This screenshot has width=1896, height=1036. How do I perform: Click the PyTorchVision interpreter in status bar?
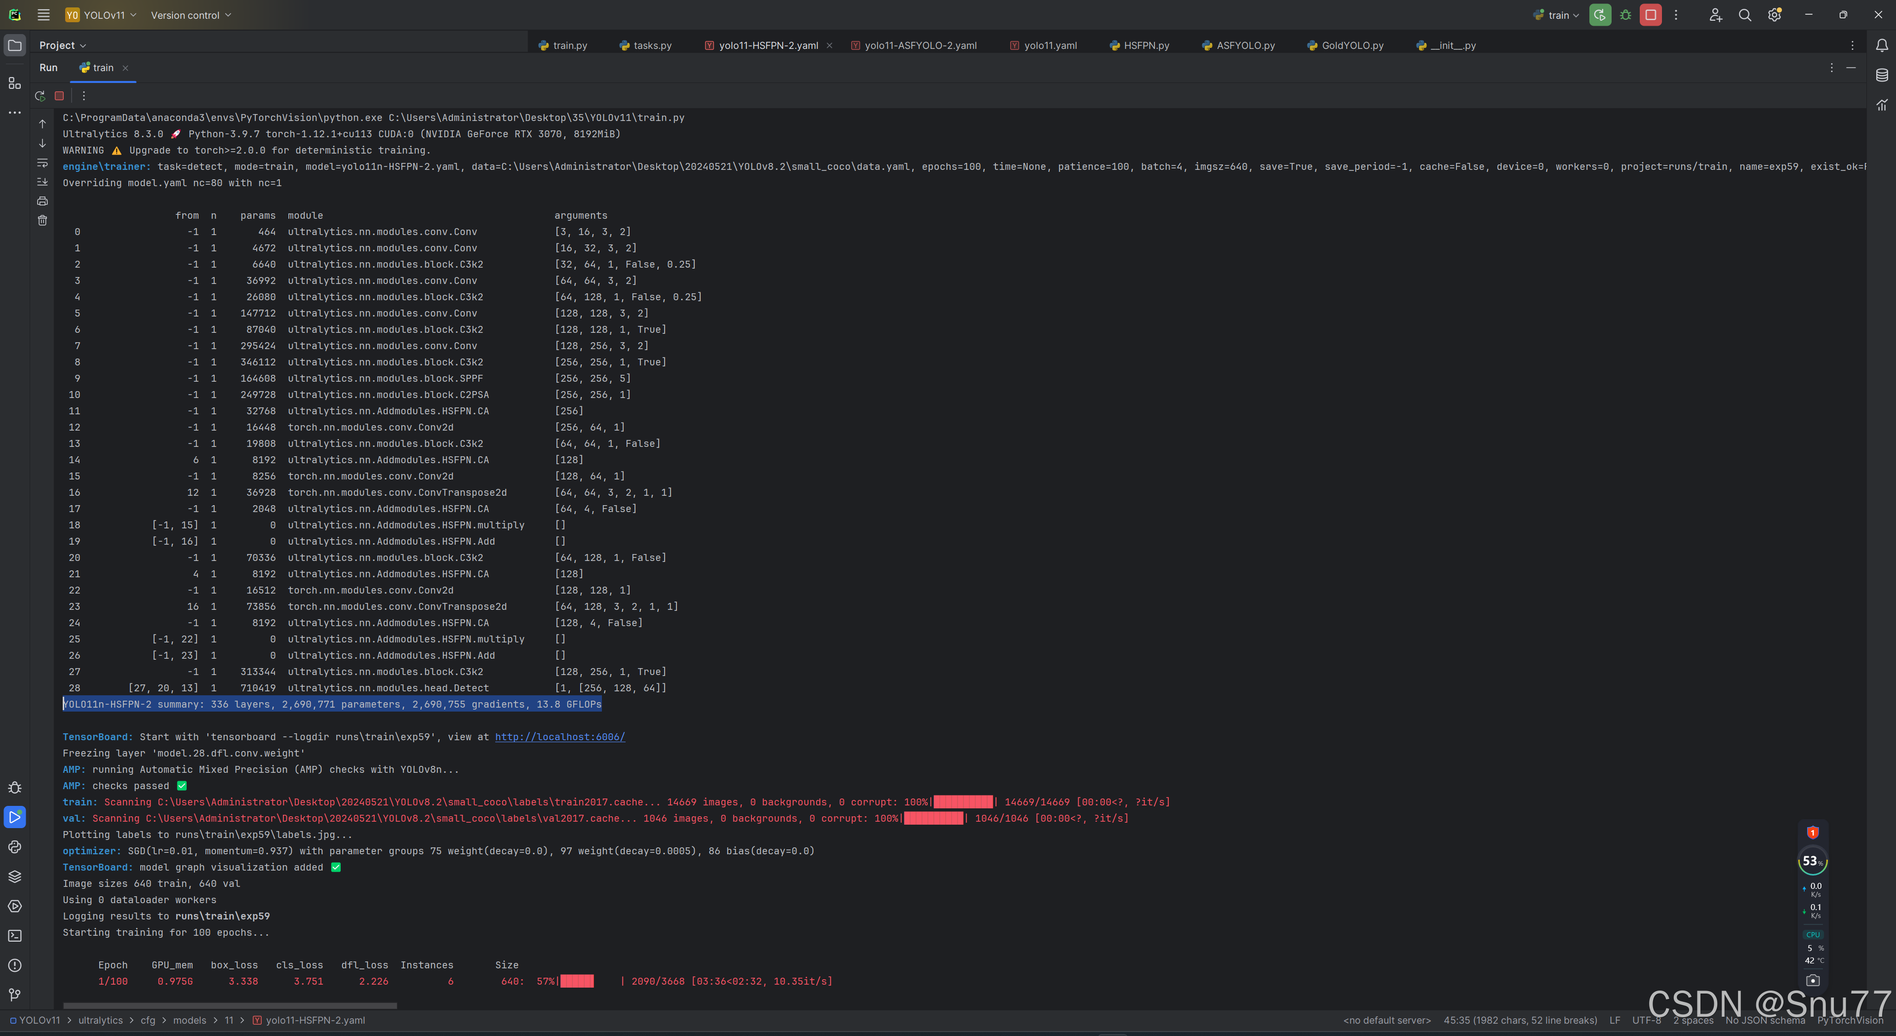[1850, 1020]
